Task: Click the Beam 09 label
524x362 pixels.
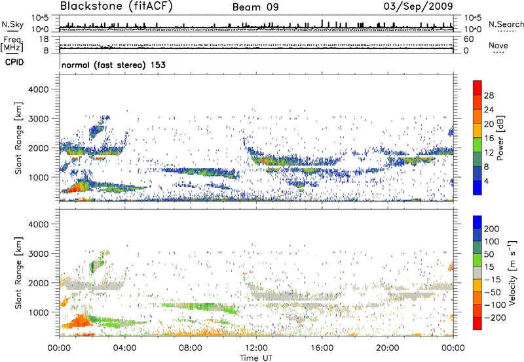Action: click(x=255, y=7)
